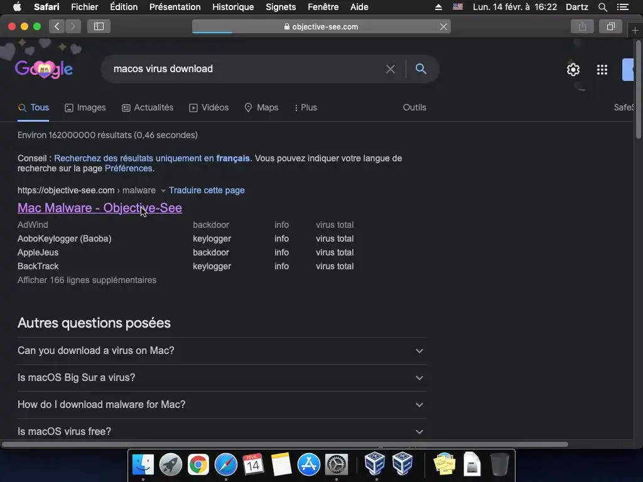Go forward with Safari's forward arrow
Viewport: 643px width, 482px height.
73,26
